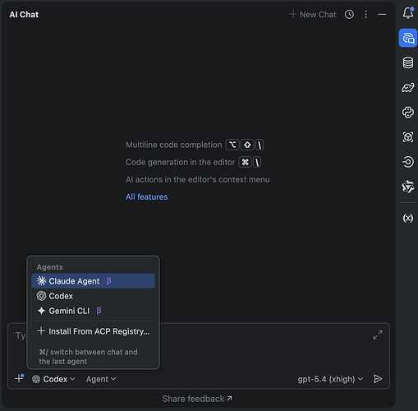
Task: Click the Multiline code completion hint text
Action: click(x=174, y=145)
